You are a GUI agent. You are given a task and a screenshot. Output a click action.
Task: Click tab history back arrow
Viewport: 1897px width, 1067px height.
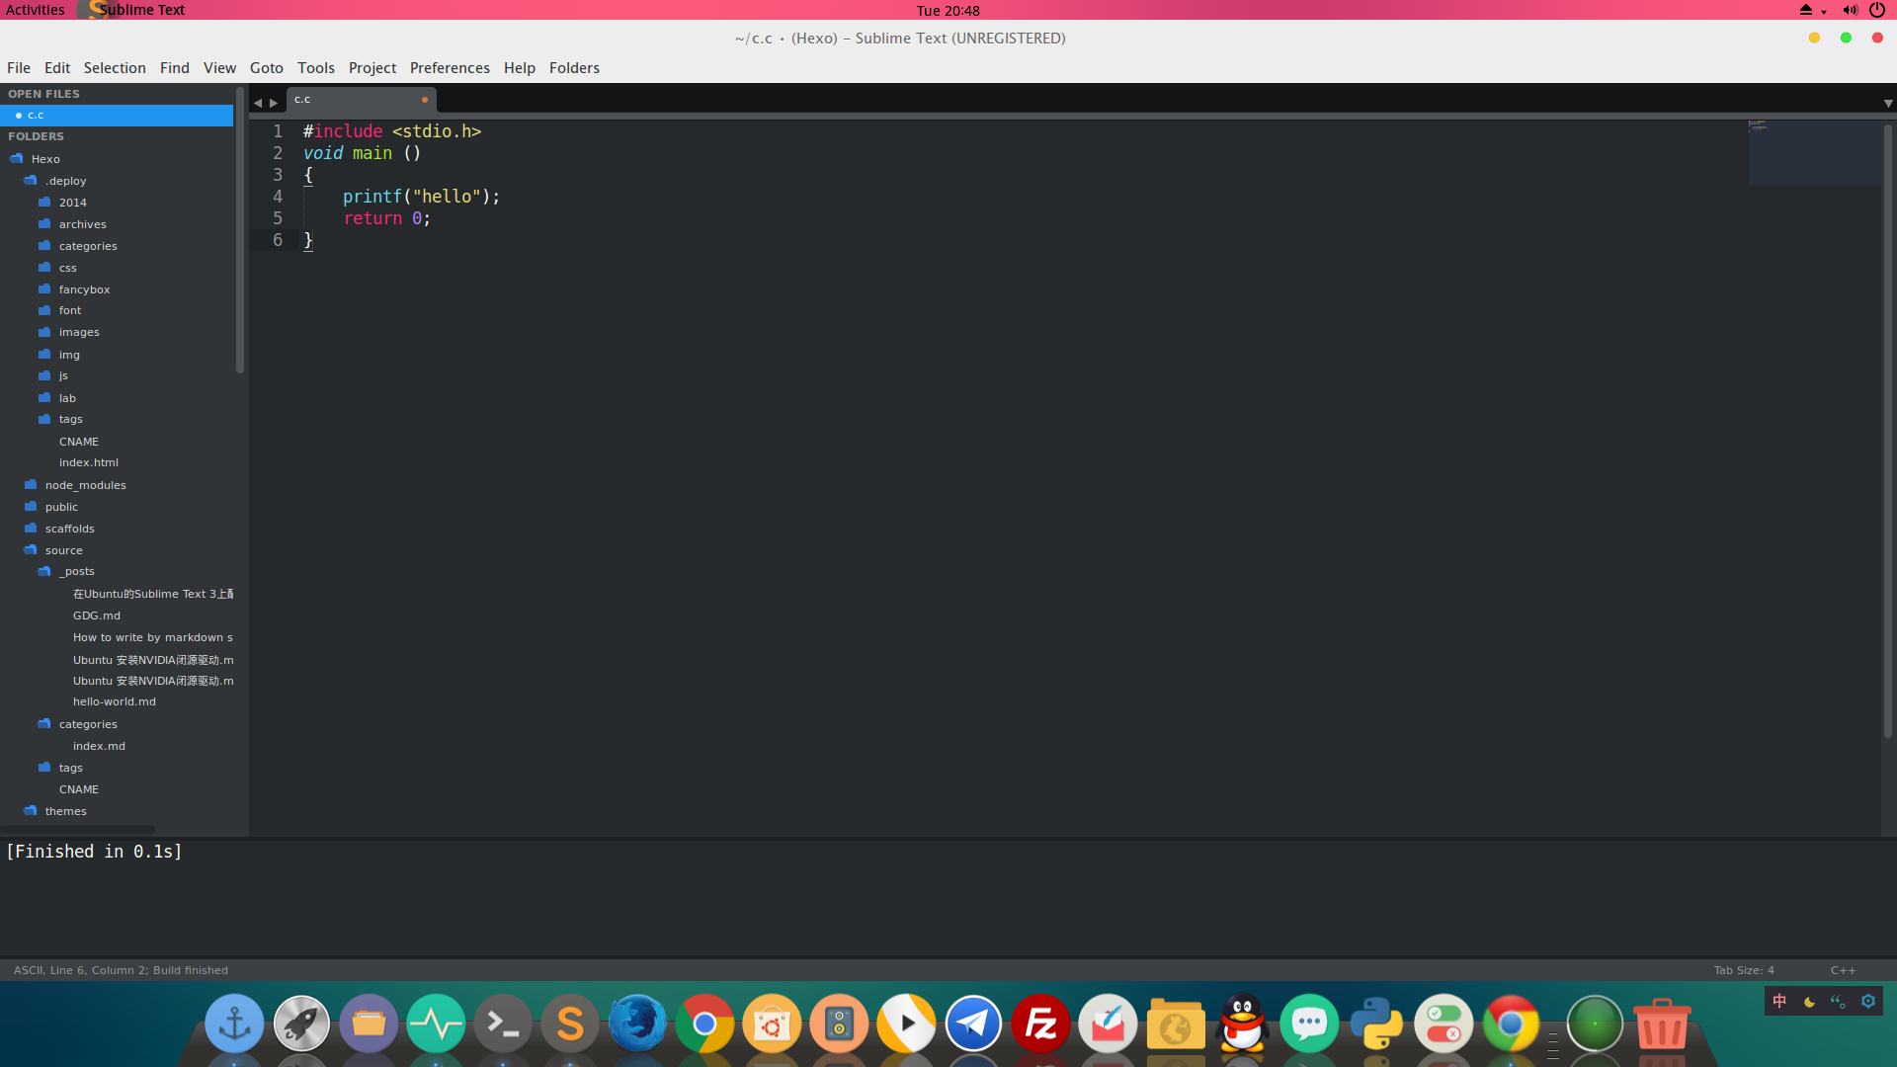[x=258, y=103]
